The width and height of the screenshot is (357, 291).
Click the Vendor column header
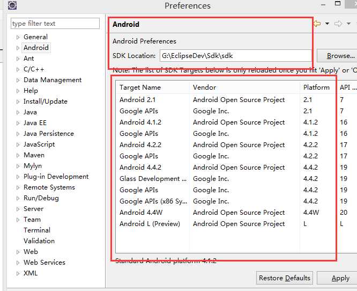[x=204, y=87]
